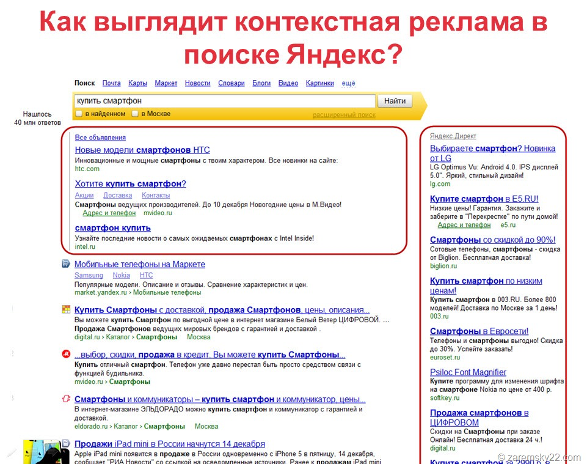The image size is (587, 464).
Task: Open ad 'Смартфоны со скидкой до 90%!'
Action: pyautogui.click(x=493, y=240)
